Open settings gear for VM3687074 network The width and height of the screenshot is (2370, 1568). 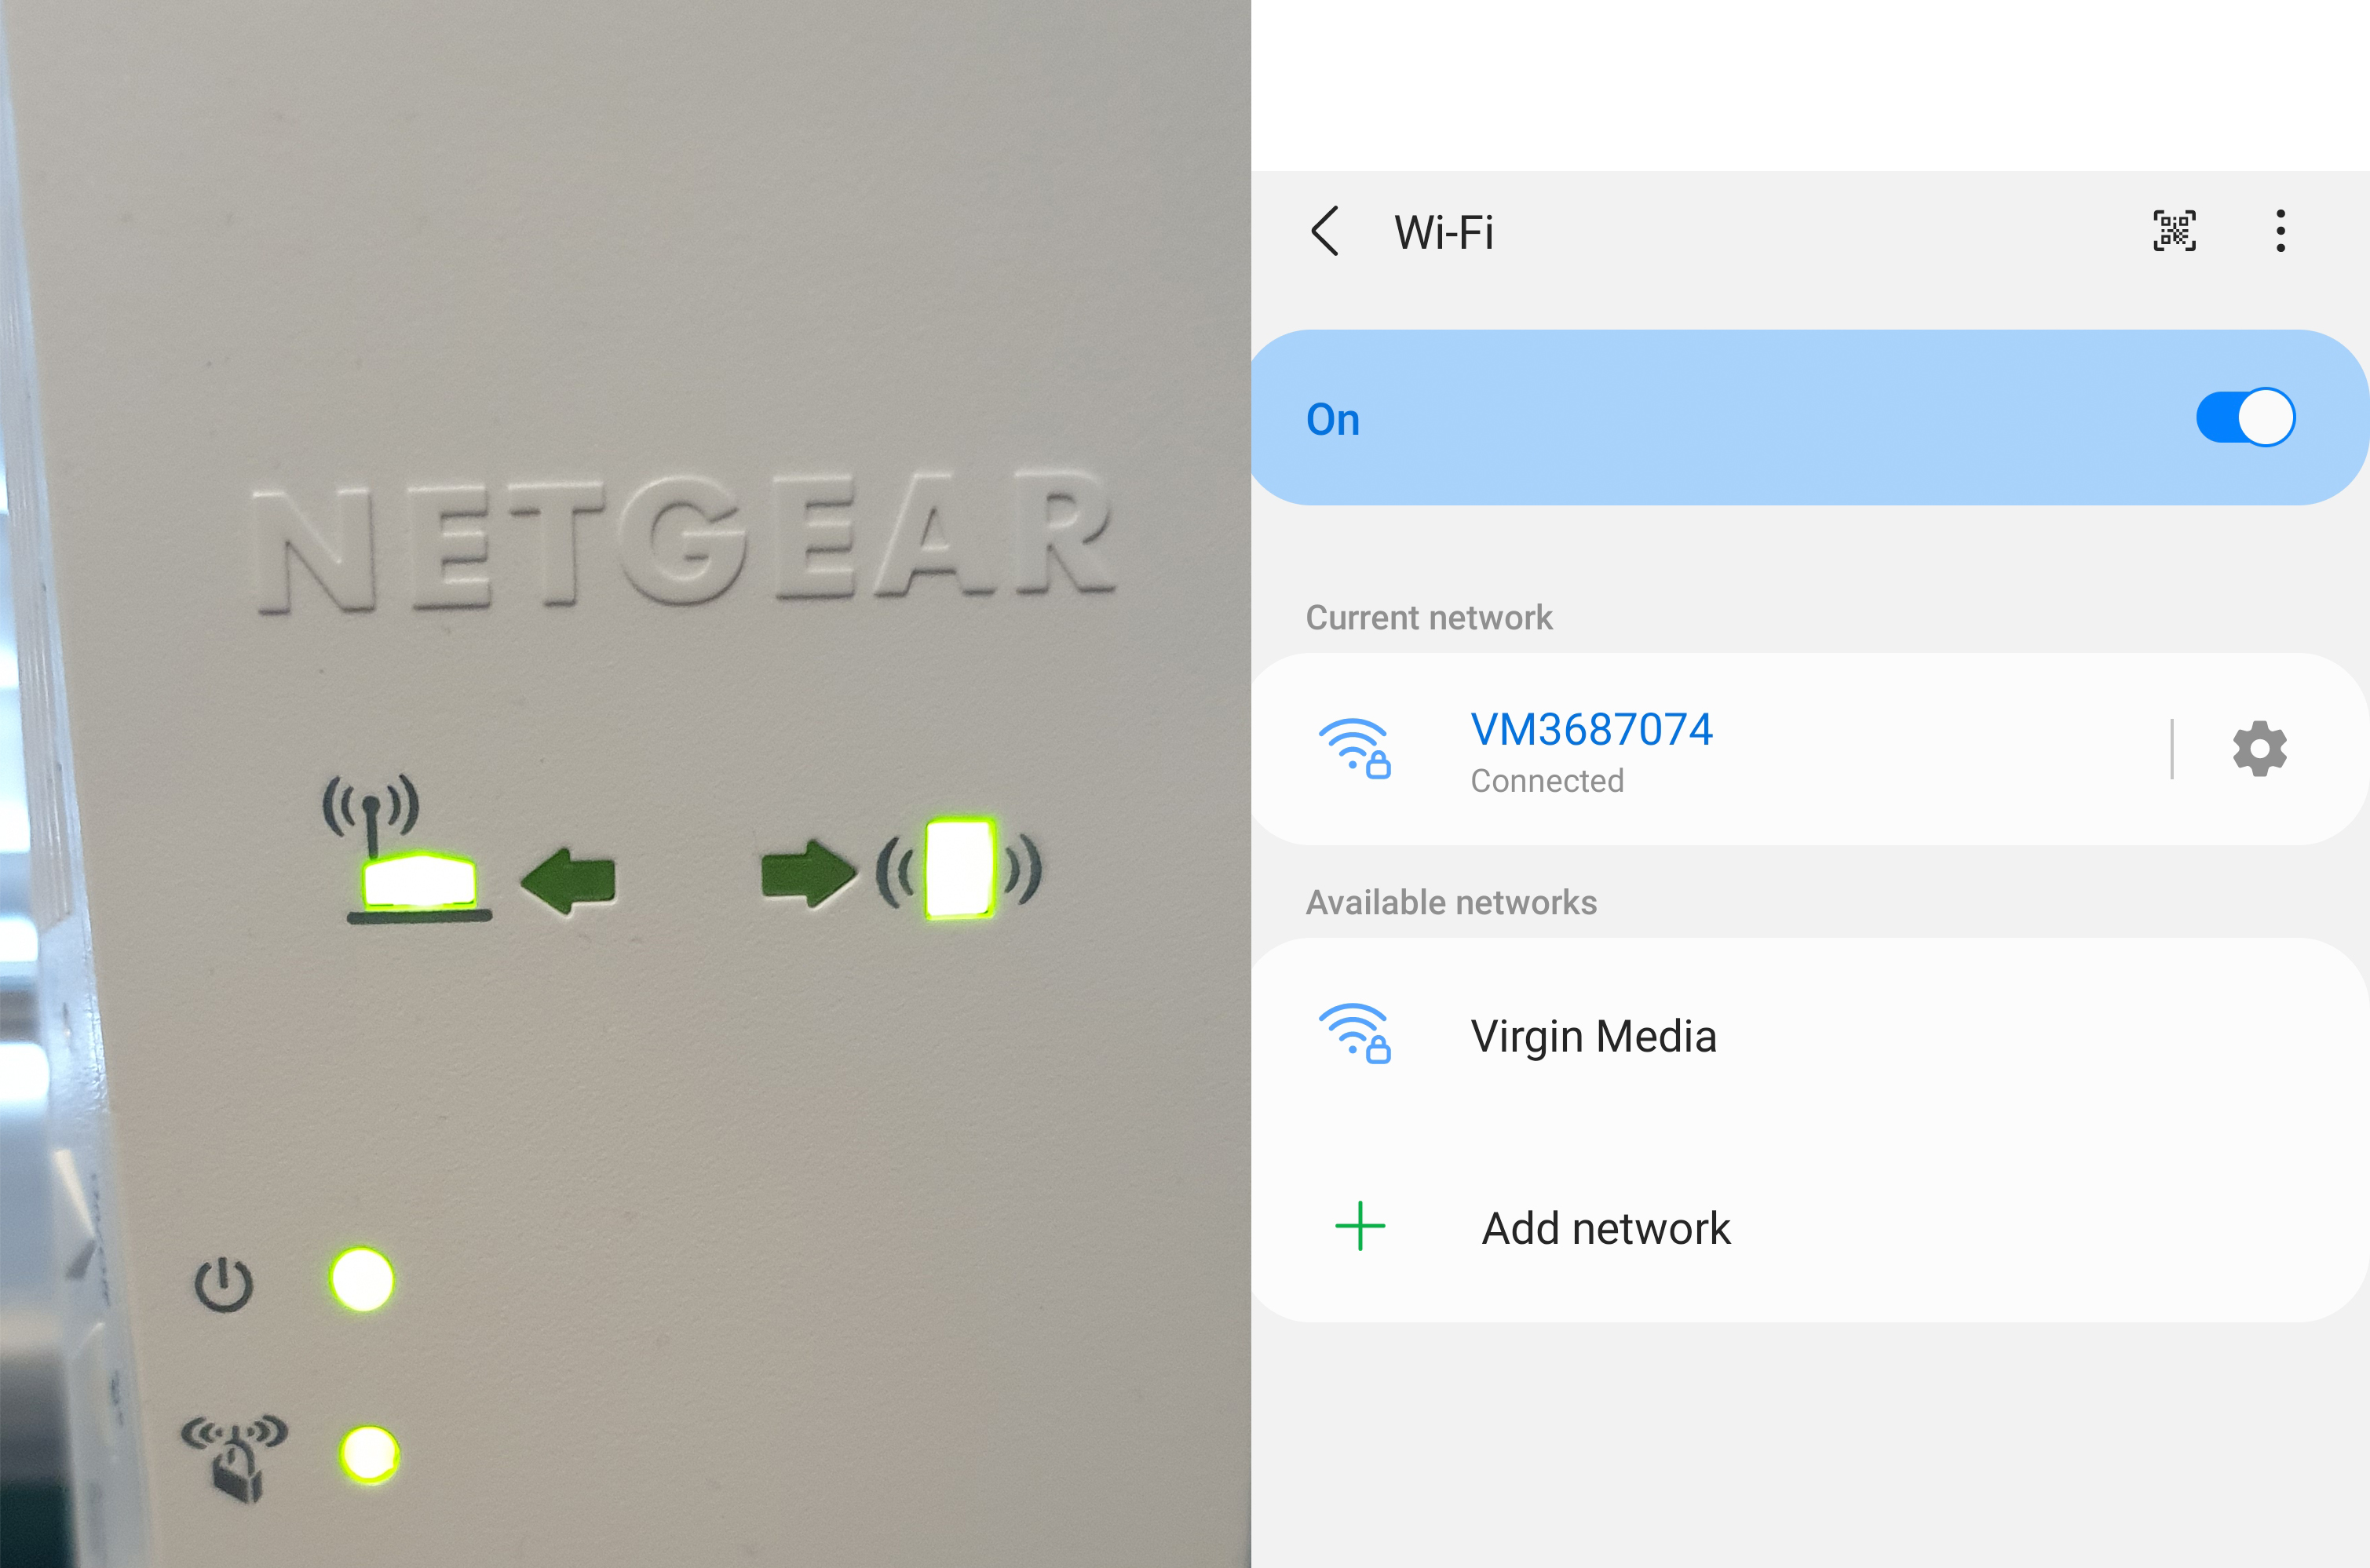(x=2260, y=748)
